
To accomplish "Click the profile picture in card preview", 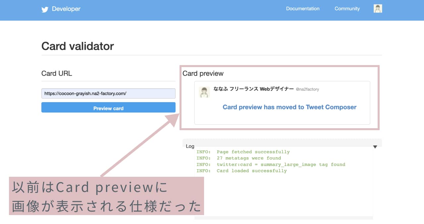I will pos(204,92).
